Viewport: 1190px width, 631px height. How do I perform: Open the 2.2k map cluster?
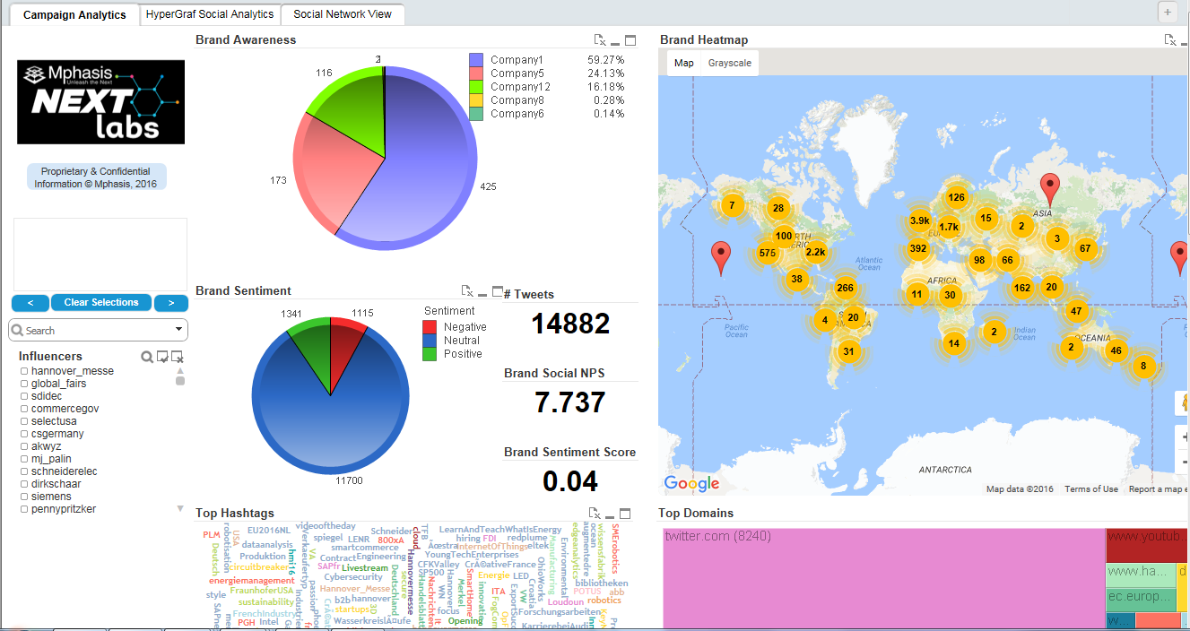[x=816, y=252]
